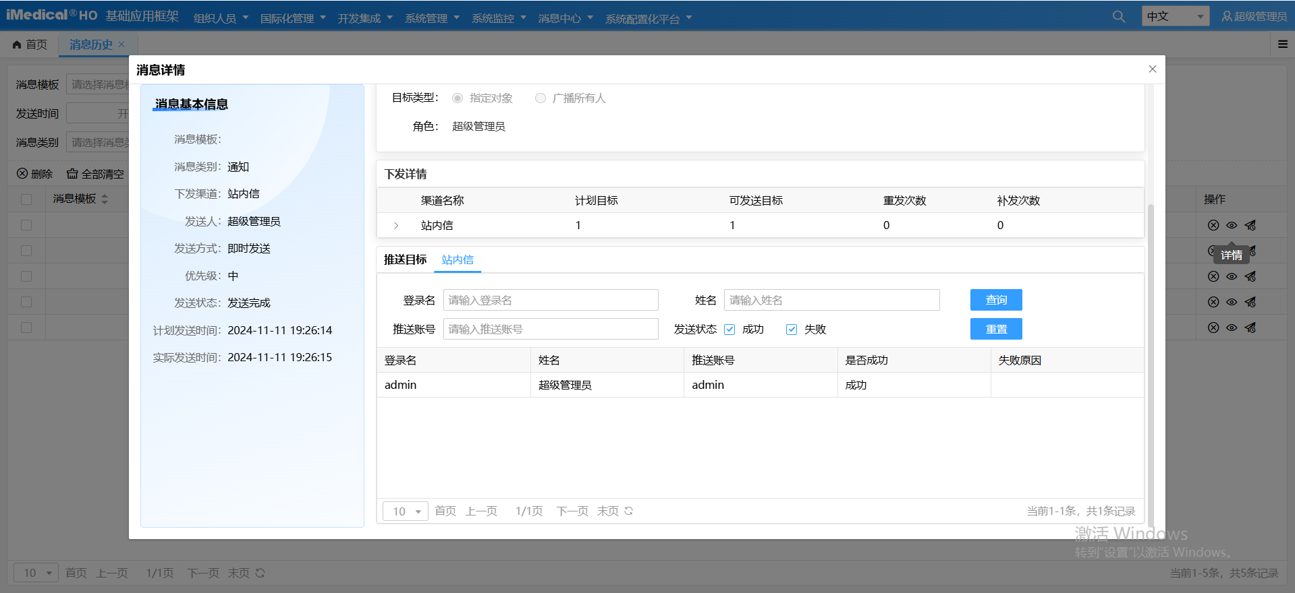This screenshot has height=593, width=1295.
Task: Open the 中文 language dropdown
Action: pyautogui.click(x=1175, y=17)
